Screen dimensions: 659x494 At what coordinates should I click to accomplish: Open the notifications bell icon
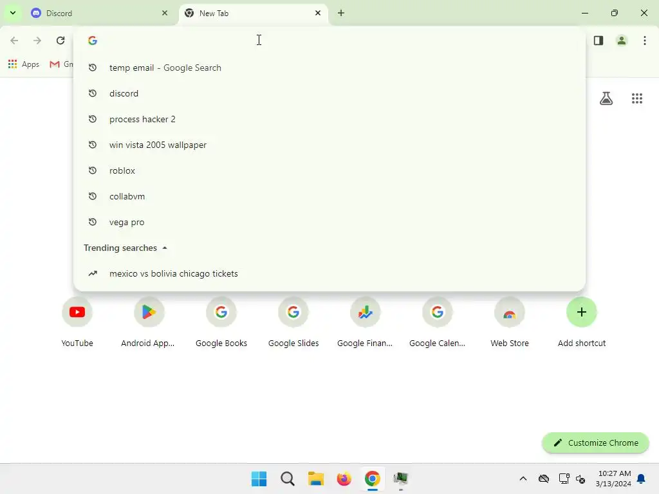(x=641, y=479)
